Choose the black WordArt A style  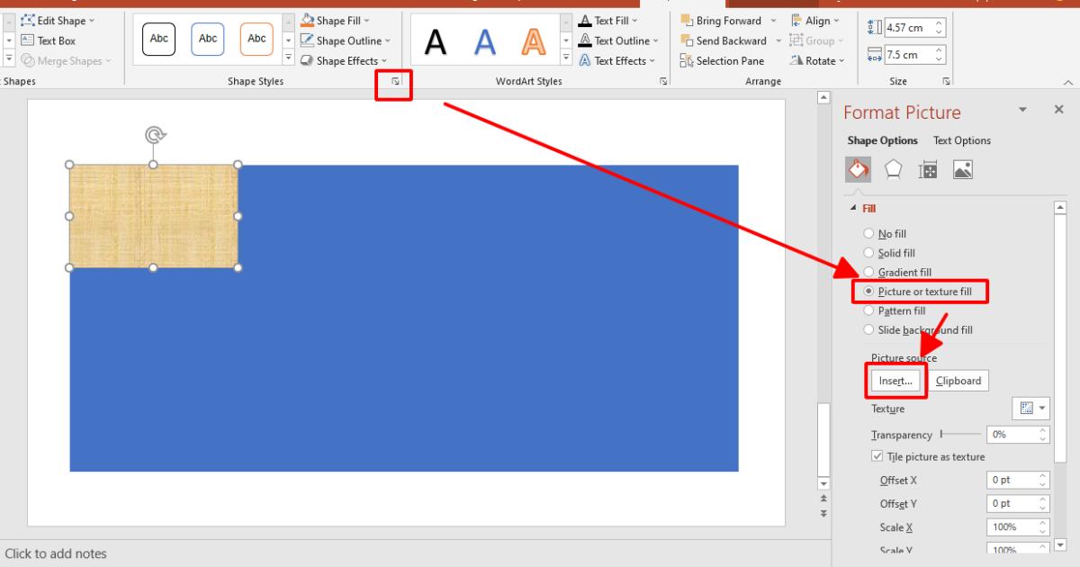tap(436, 41)
